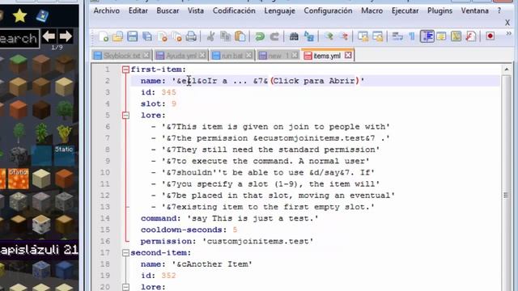Click the Close document toolbar icon
518x291 pixels.
click(x=162, y=36)
